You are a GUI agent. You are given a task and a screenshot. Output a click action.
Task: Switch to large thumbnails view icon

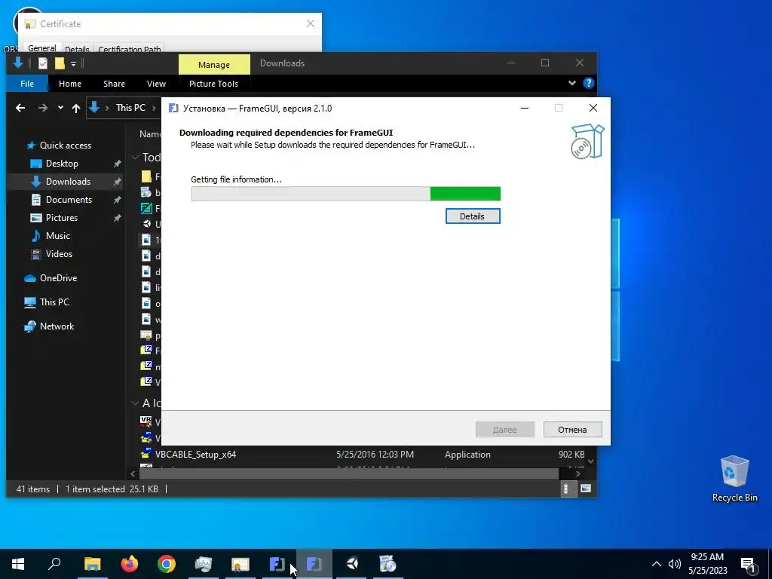point(585,489)
